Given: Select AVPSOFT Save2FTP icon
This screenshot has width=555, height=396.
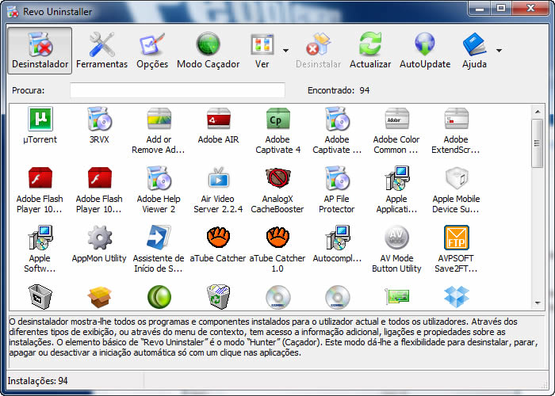Looking at the screenshot, I should pyautogui.click(x=456, y=238).
